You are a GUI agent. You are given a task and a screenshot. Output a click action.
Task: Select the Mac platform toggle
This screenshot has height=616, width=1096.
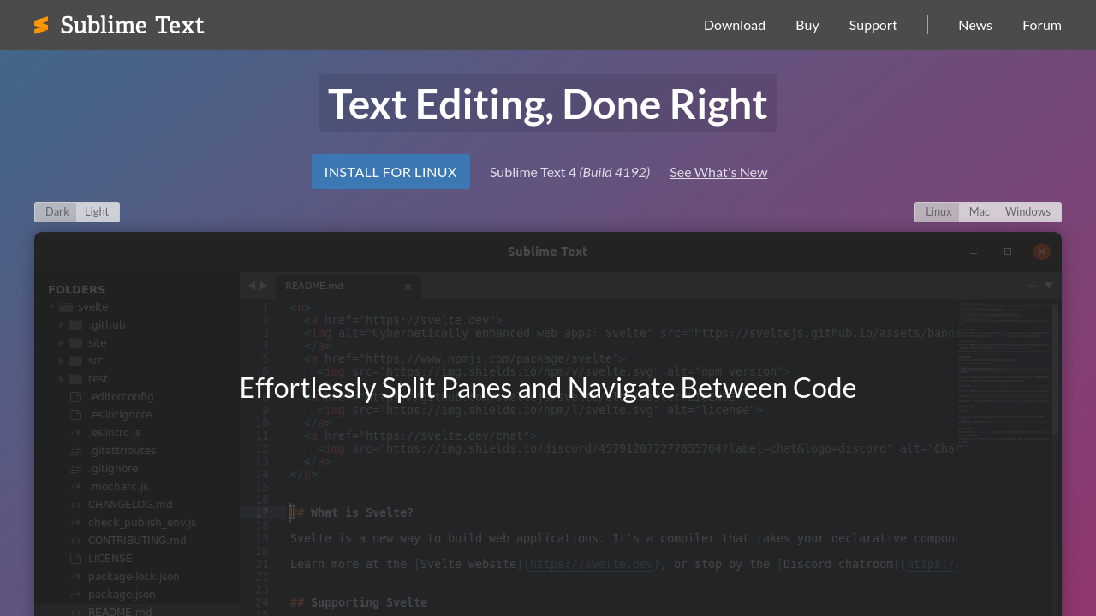point(979,212)
